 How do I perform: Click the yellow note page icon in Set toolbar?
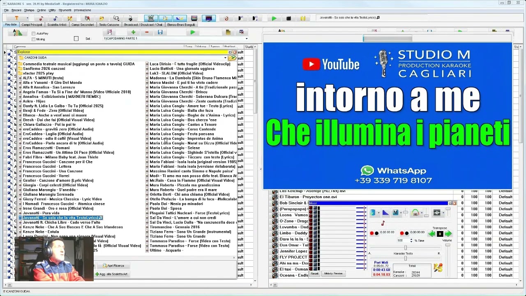(x=228, y=32)
